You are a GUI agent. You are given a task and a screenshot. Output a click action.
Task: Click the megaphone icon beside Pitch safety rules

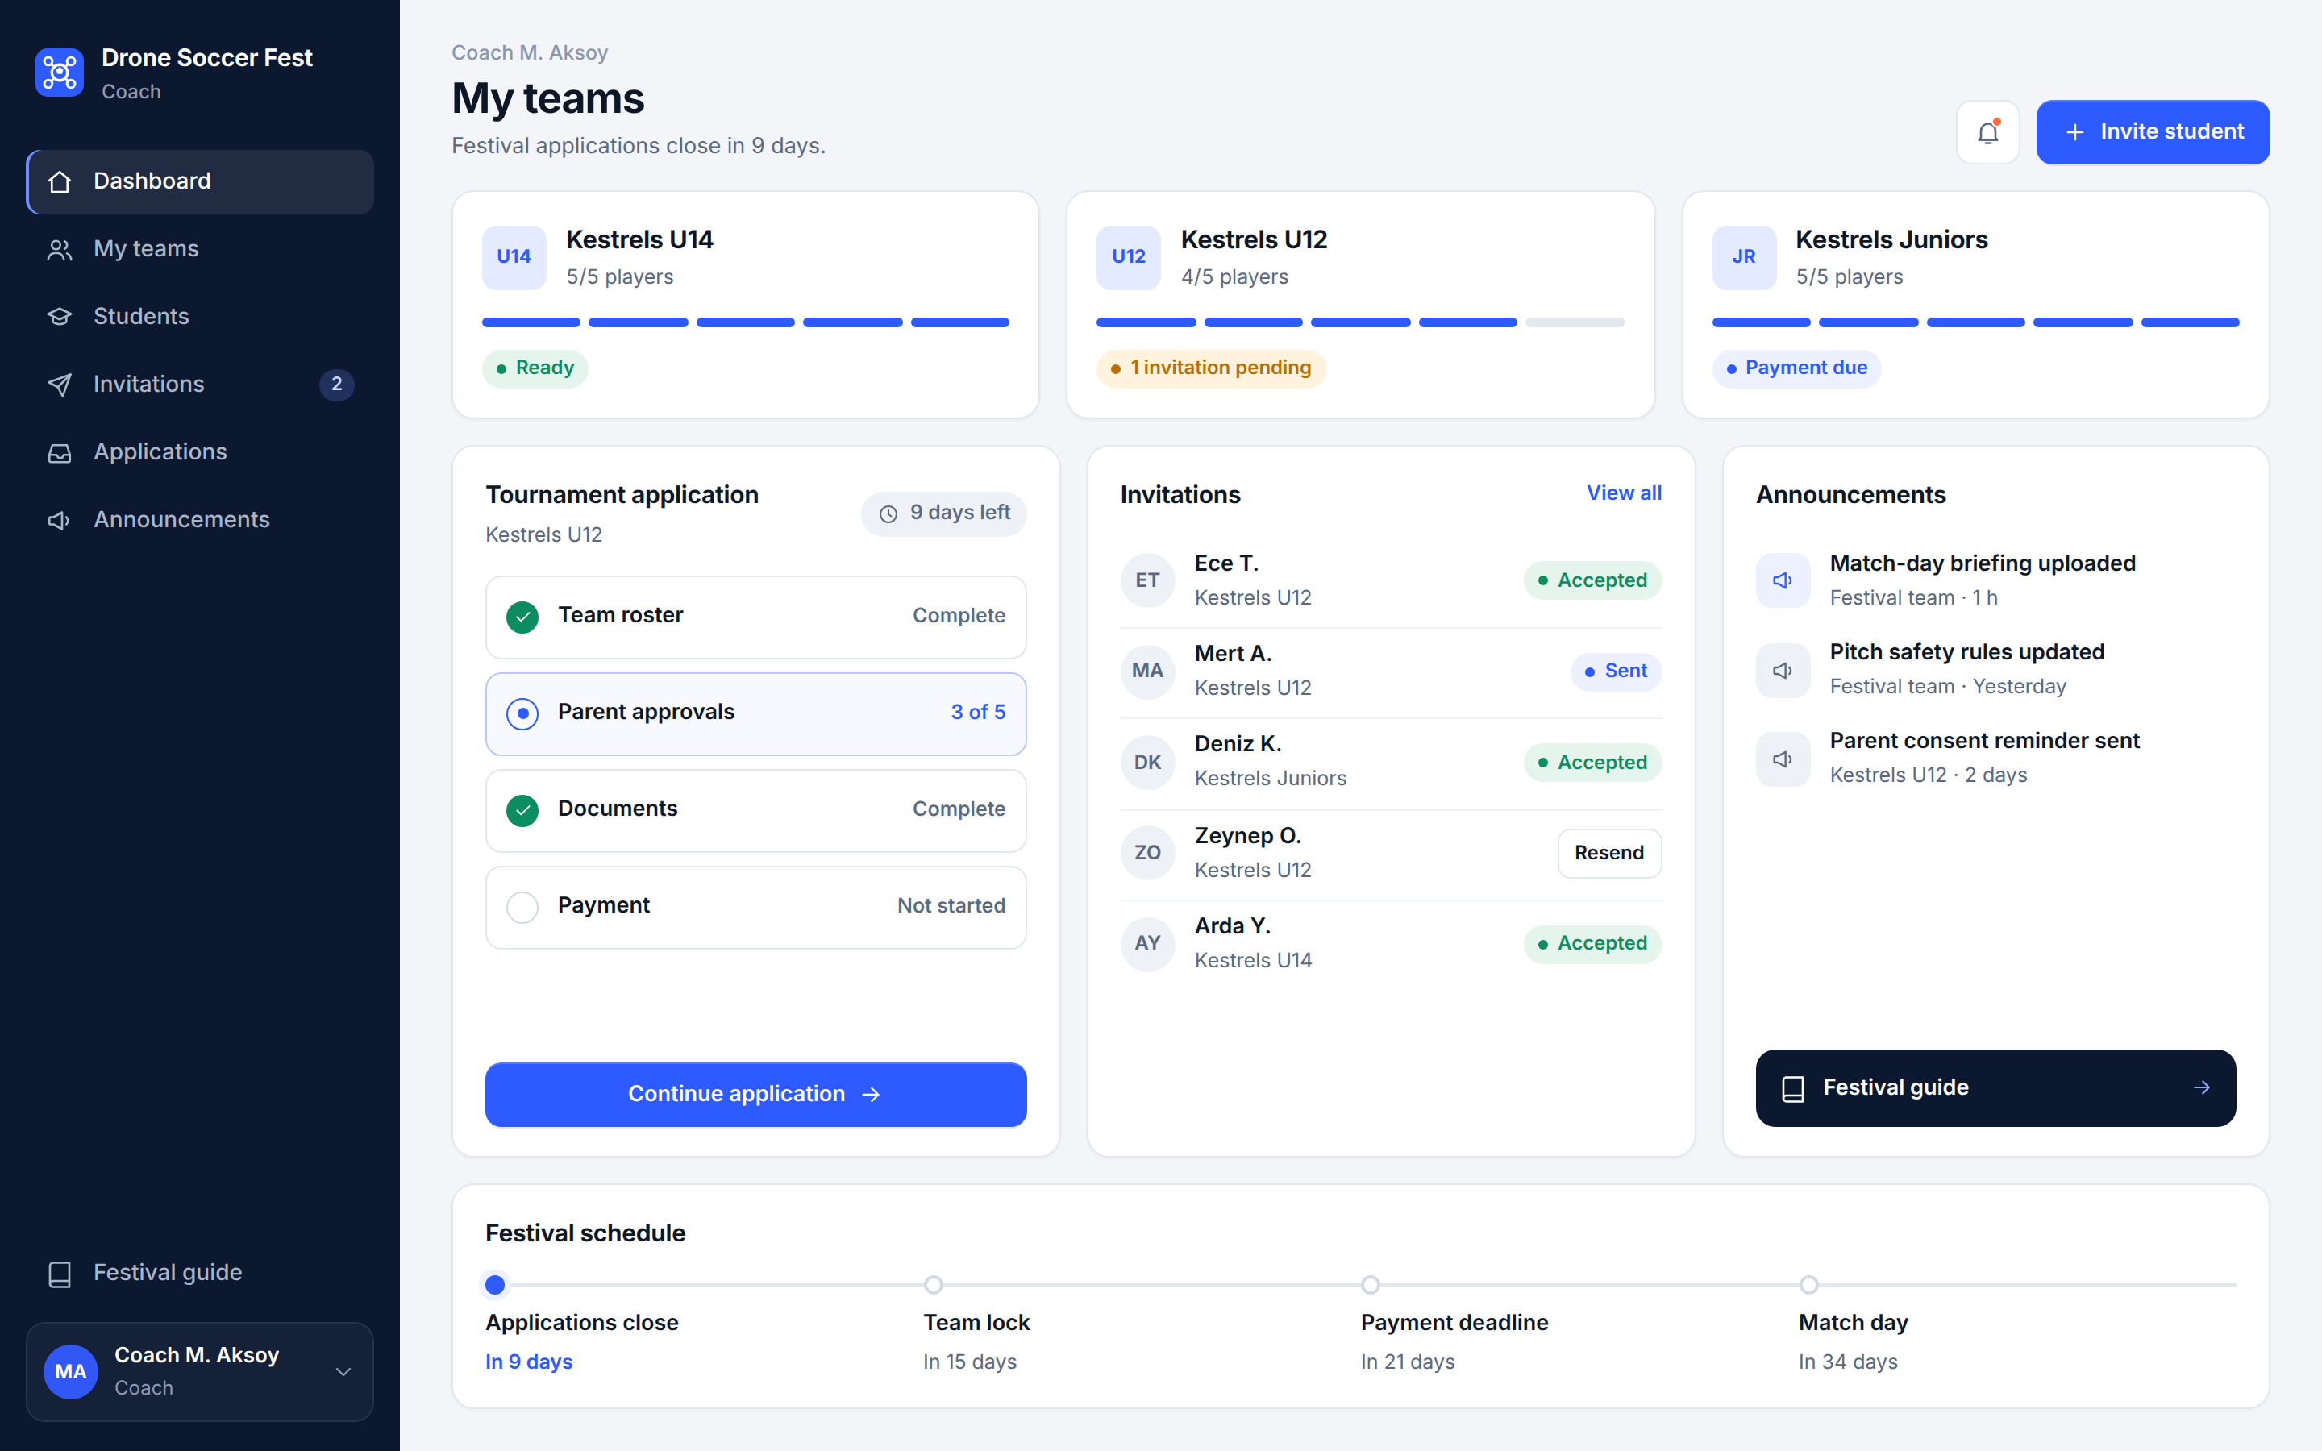pyautogui.click(x=1783, y=671)
